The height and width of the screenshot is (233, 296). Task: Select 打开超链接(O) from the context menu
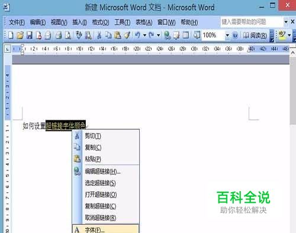point(106,195)
